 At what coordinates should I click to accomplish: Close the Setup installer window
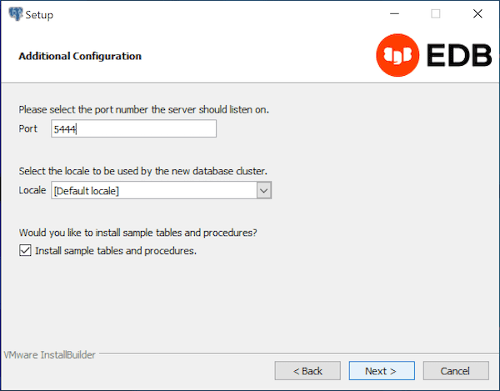tap(477, 14)
